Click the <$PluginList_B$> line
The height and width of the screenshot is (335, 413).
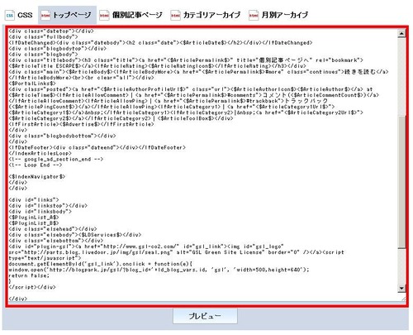[34, 223]
